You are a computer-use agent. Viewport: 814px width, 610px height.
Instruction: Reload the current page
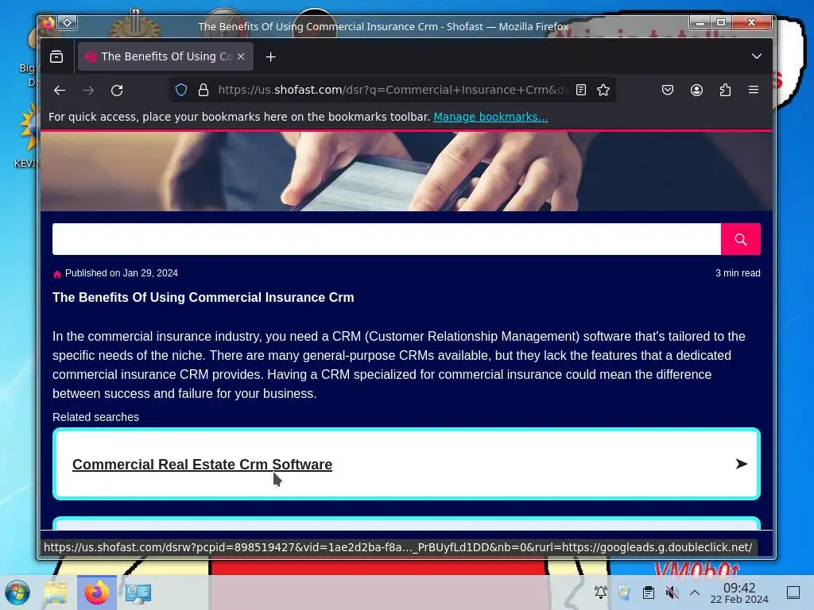pyautogui.click(x=117, y=91)
